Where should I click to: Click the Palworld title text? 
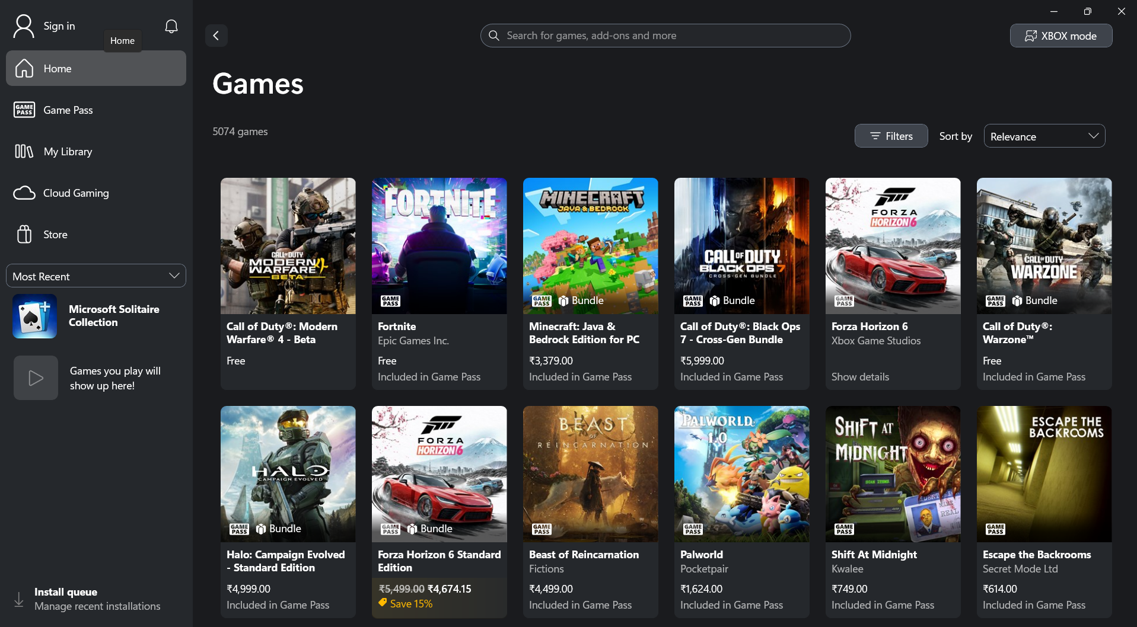[x=702, y=555]
